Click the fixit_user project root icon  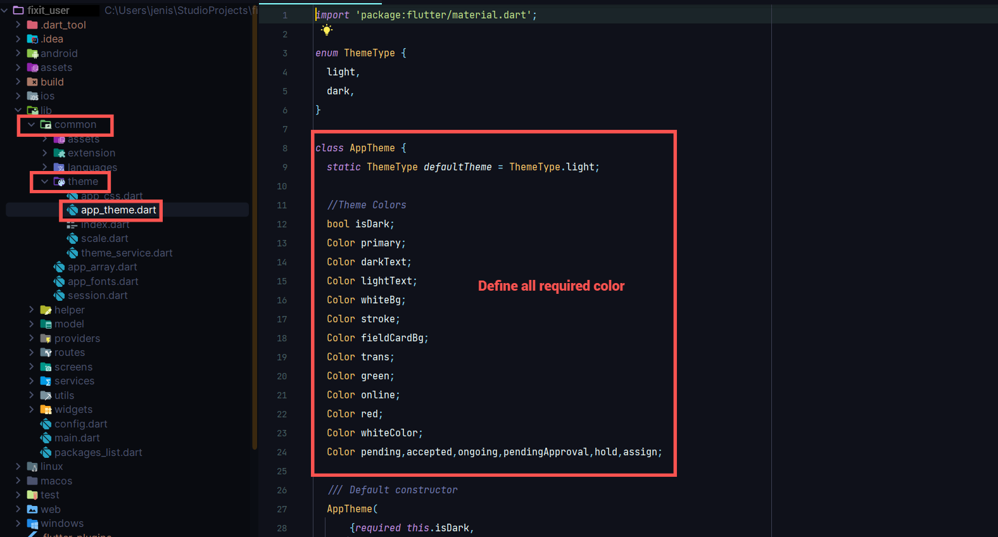[x=18, y=10]
